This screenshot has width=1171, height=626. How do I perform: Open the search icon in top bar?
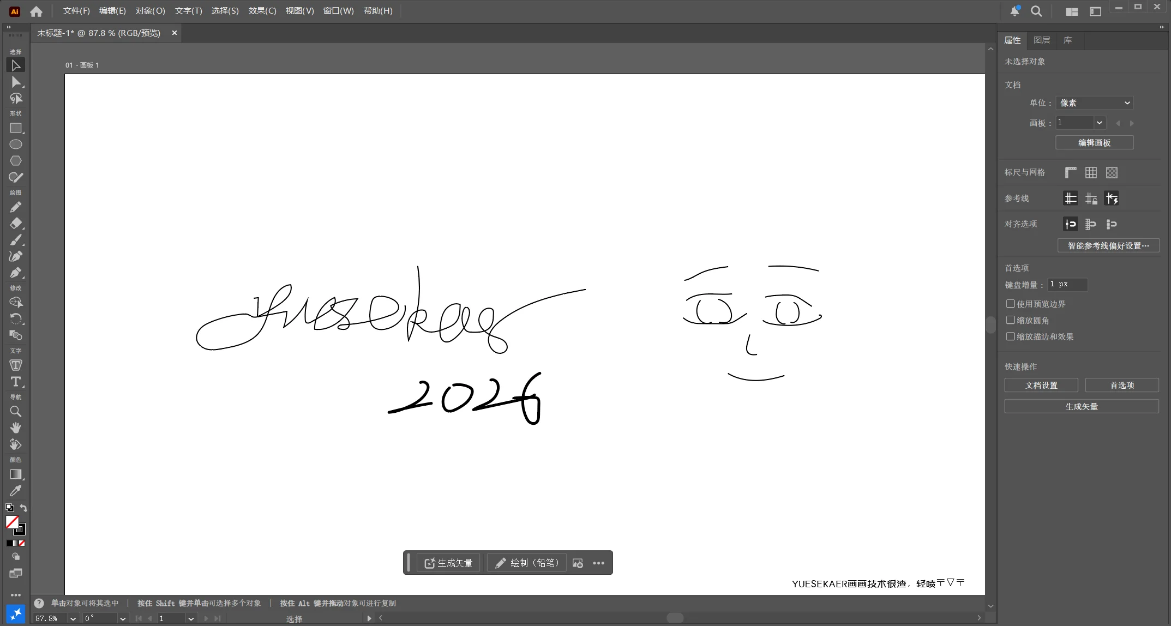1036,11
